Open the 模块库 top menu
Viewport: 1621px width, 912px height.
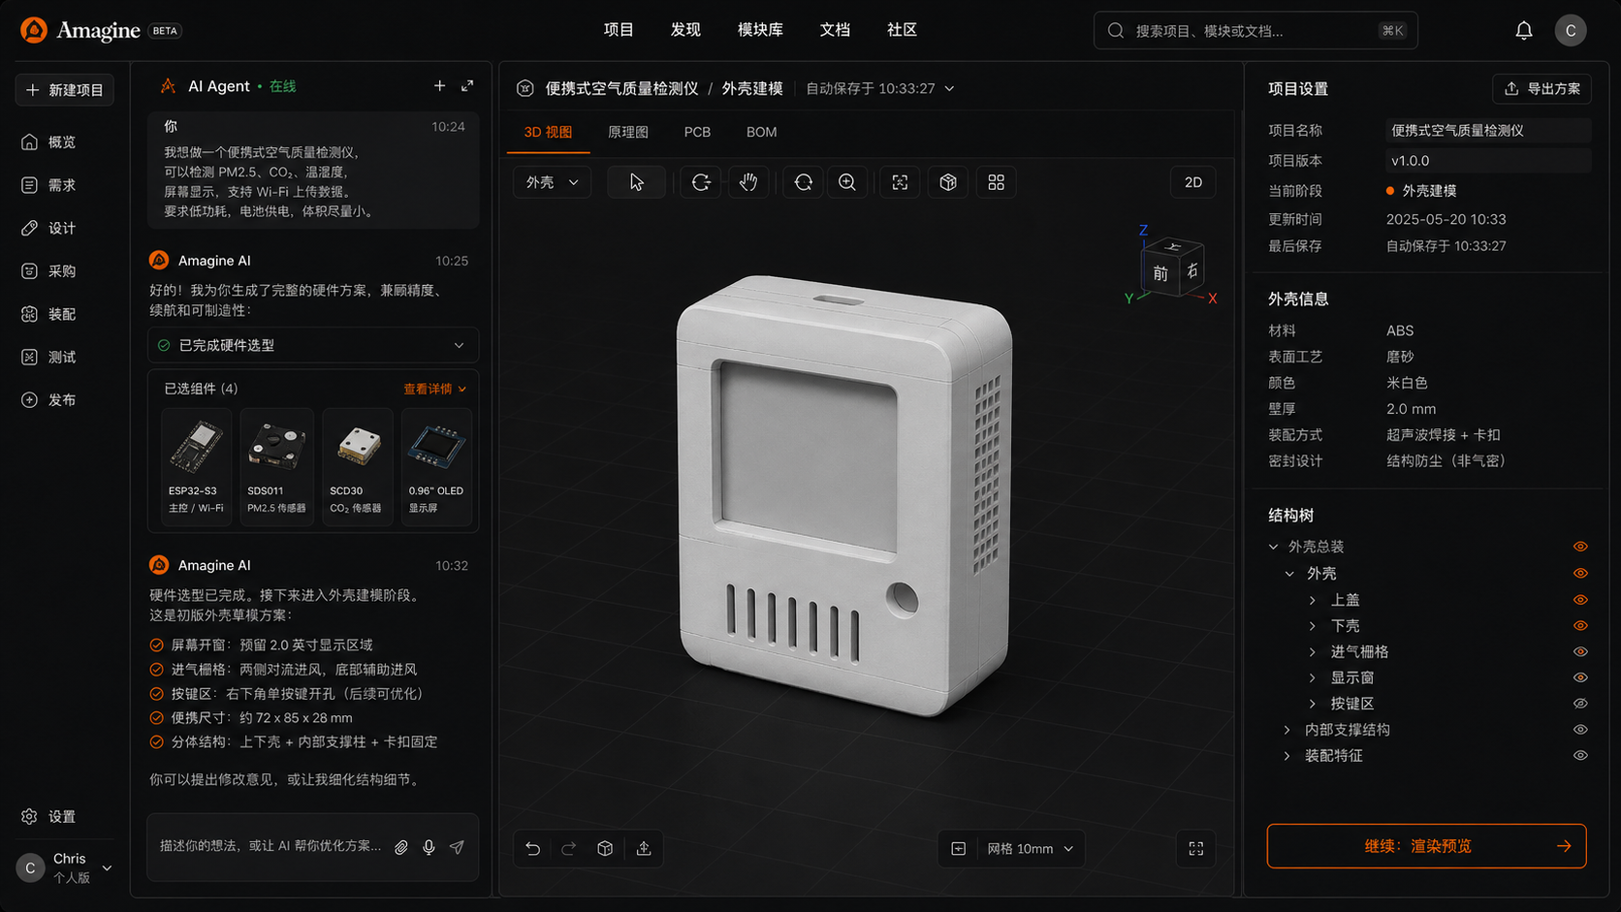pyautogui.click(x=760, y=30)
